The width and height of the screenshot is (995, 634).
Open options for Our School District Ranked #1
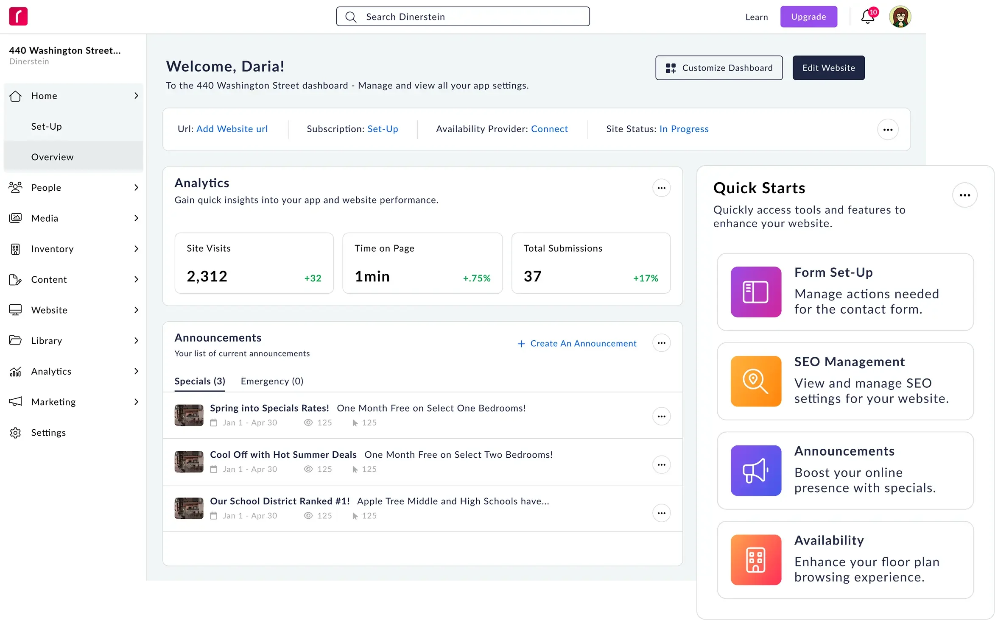click(x=661, y=513)
